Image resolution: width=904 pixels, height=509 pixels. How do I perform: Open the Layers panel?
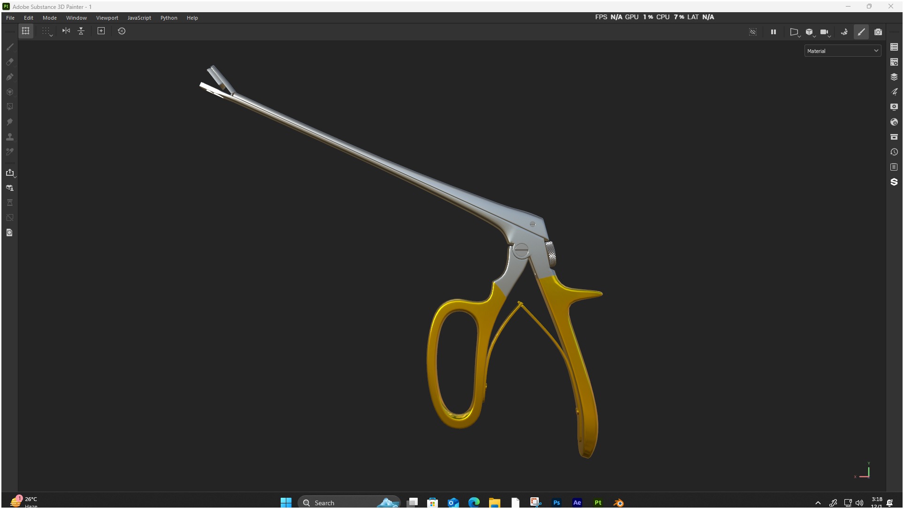(x=894, y=77)
